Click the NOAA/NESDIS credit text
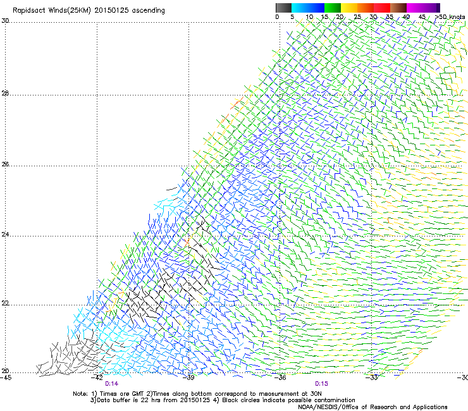The height and width of the screenshot is (411, 468). click(x=373, y=407)
